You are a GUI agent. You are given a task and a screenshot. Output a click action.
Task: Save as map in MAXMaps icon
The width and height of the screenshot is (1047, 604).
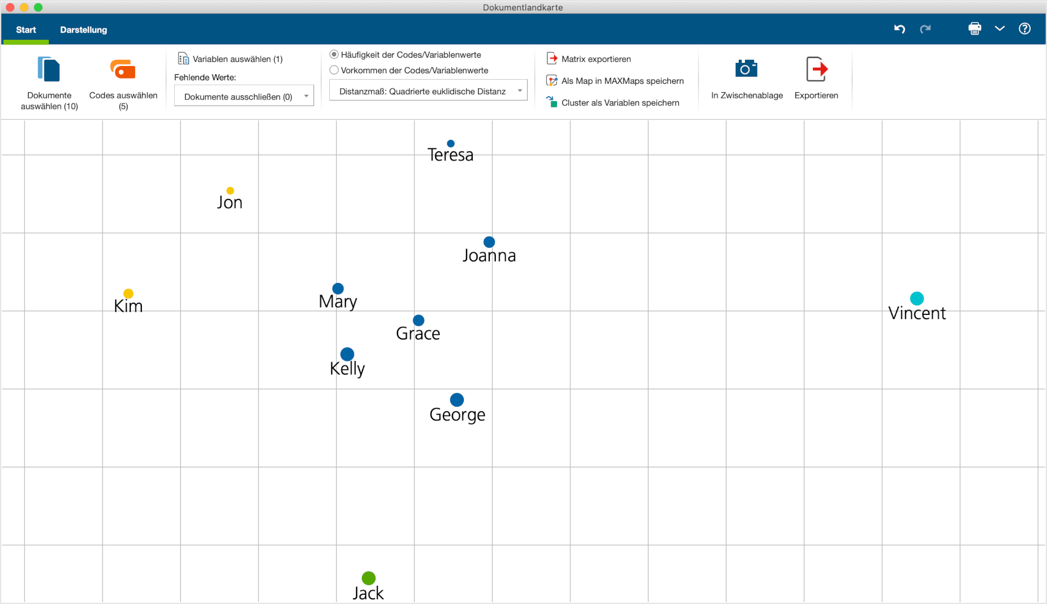tap(552, 81)
